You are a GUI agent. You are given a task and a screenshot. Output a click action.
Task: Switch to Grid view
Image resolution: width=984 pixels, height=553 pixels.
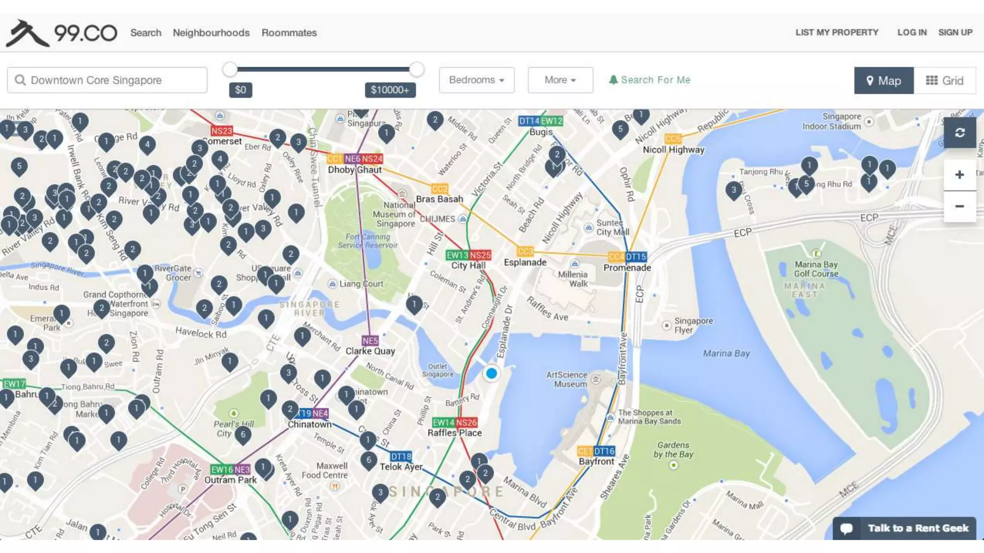pyautogui.click(x=945, y=81)
